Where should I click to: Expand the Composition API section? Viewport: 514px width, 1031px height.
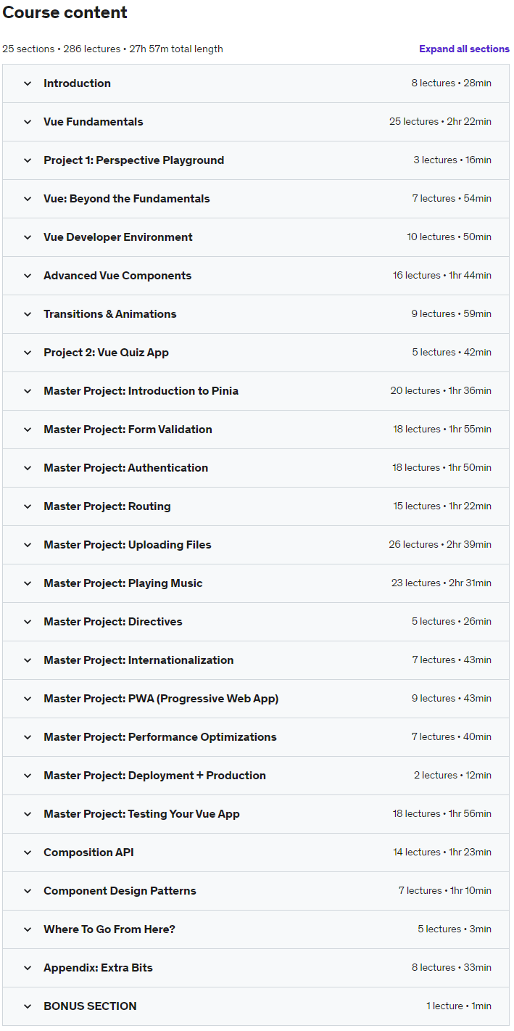click(x=88, y=853)
